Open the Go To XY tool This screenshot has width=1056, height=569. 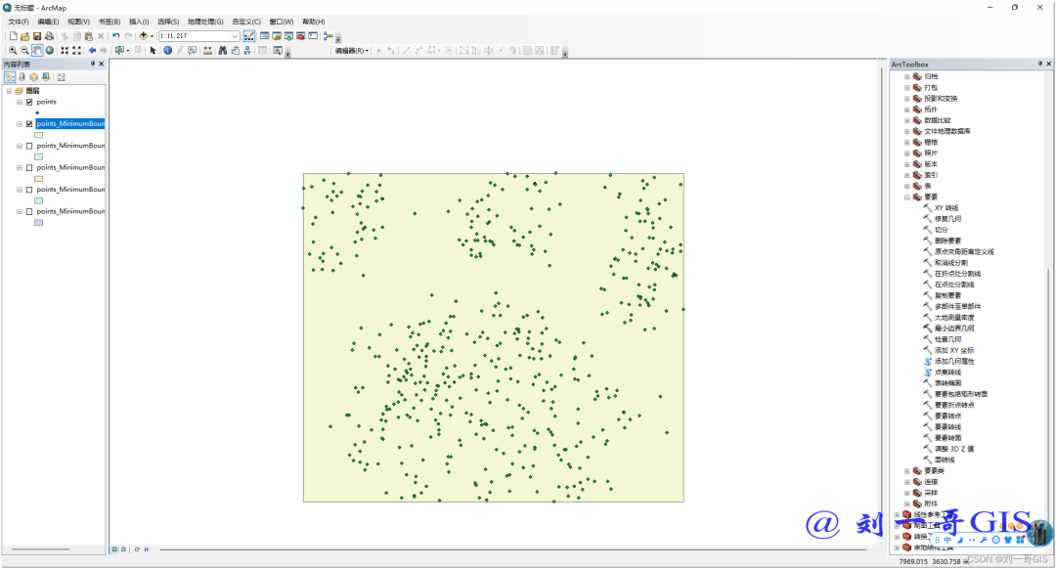(247, 51)
